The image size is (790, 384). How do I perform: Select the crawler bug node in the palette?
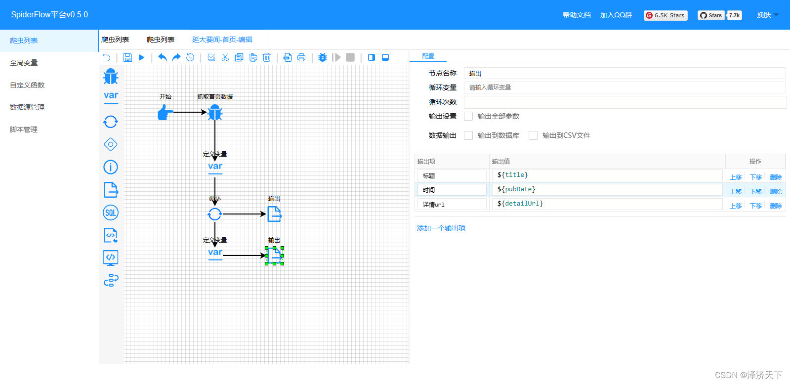point(111,77)
